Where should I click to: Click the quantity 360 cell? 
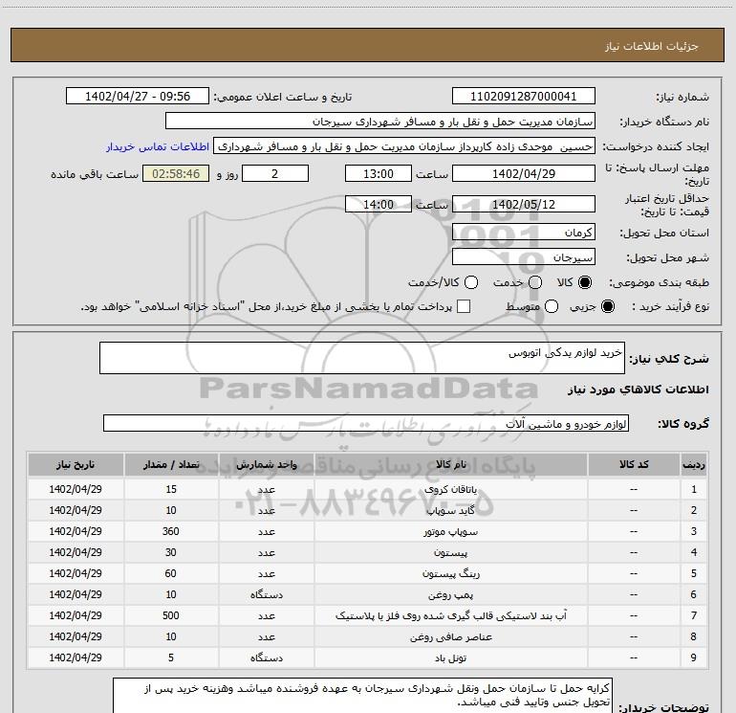(x=171, y=531)
